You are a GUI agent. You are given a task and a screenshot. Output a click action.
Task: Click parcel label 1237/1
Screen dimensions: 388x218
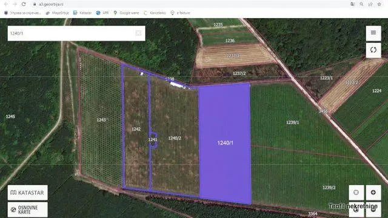click(x=233, y=56)
